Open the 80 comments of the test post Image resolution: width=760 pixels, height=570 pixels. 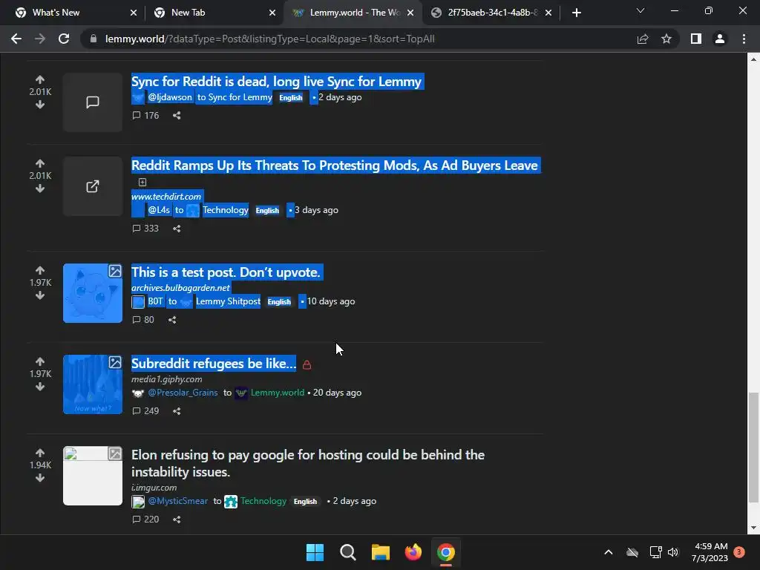[143, 320]
